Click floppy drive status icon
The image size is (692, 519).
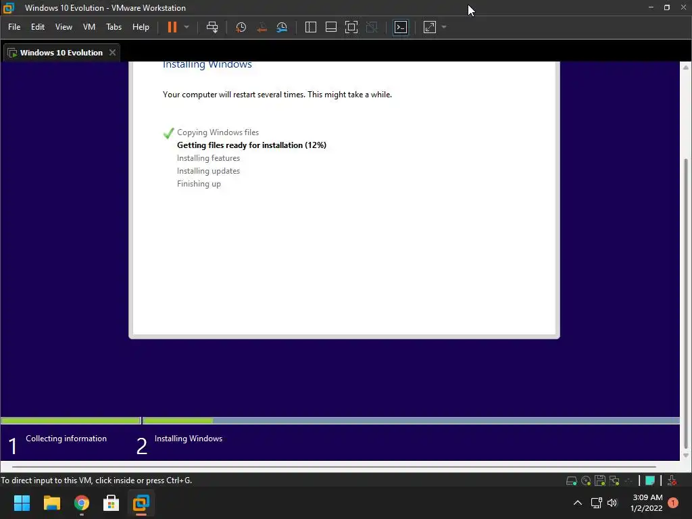coord(600,480)
